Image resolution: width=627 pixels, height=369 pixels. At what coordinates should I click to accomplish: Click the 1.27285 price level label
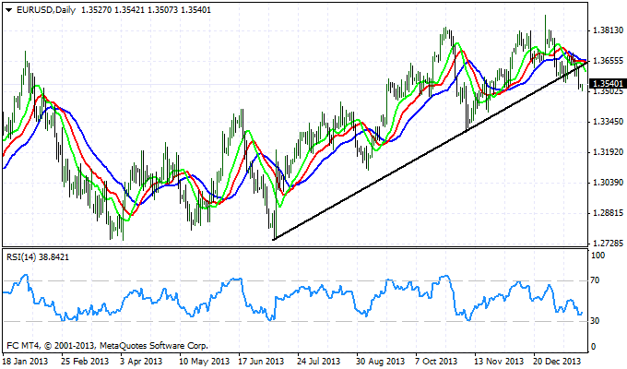click(608, 244)
